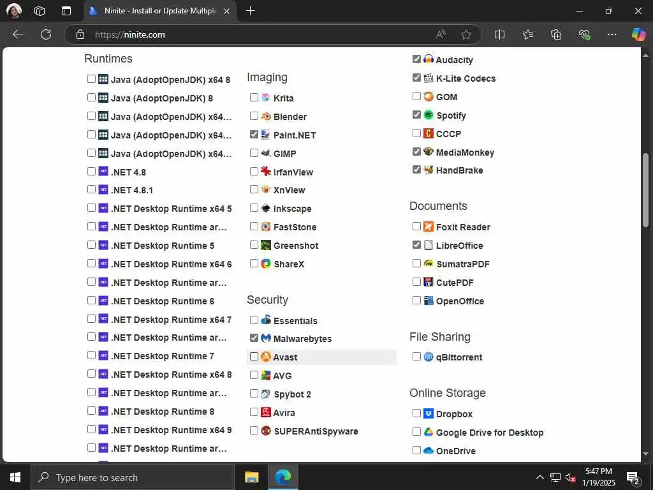This screenshot has width=653, height=490.
Task: Uncheck the LibreOffice checkbox
Action: coord(416,244)
